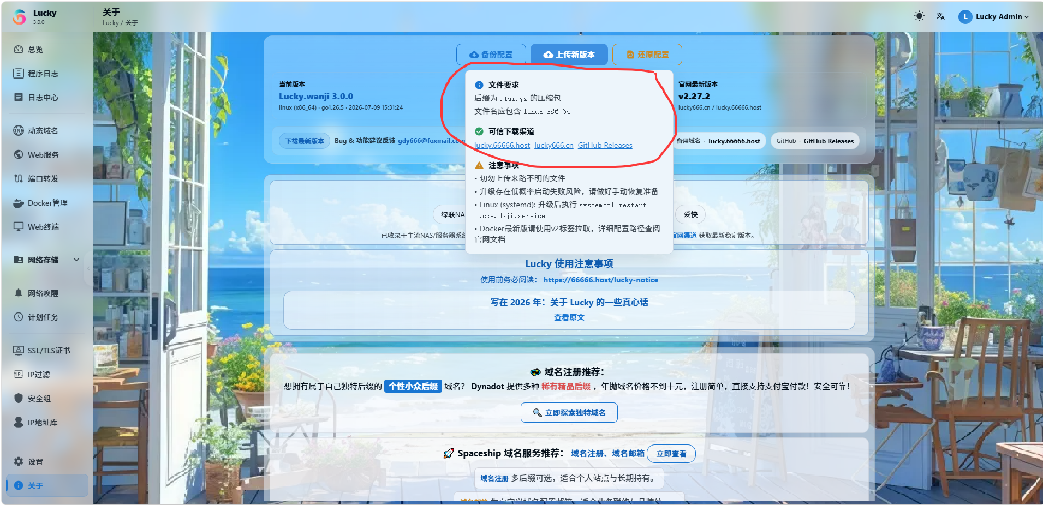
Task: Click the Web终端 monitor icon
Action: click(19, 227)
